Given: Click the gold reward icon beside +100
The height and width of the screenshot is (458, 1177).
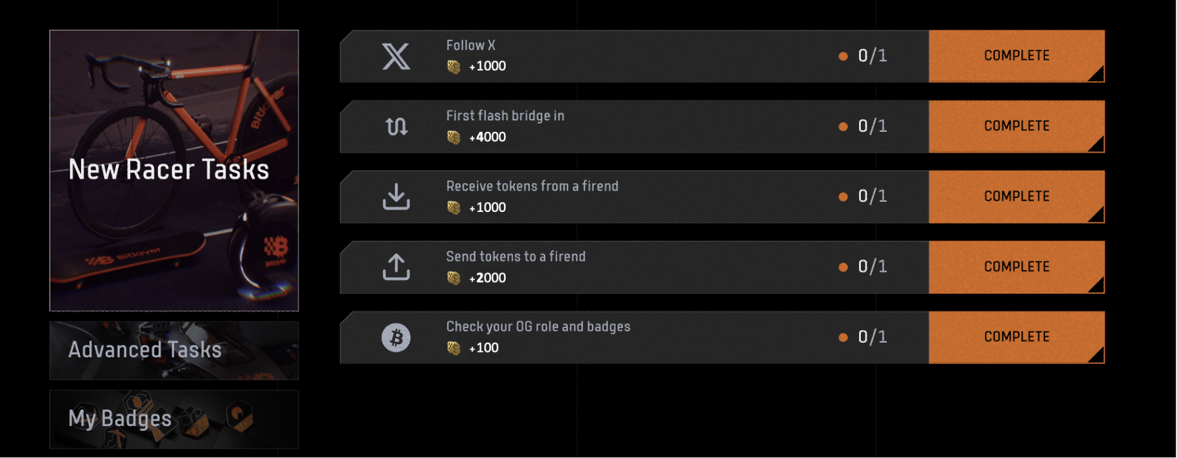Looking at the screenshot, I should [x=453, y=349].
